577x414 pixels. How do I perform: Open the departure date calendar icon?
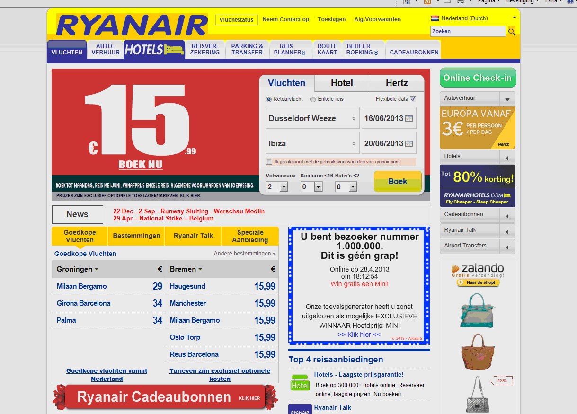pos(409,118)
